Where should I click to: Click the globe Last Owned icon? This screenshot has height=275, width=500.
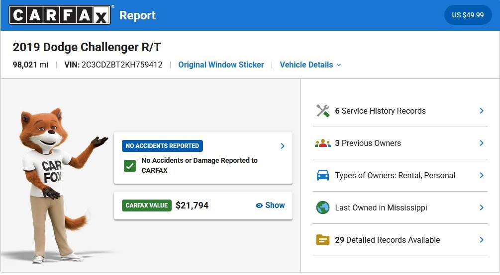tap(323, 207)
